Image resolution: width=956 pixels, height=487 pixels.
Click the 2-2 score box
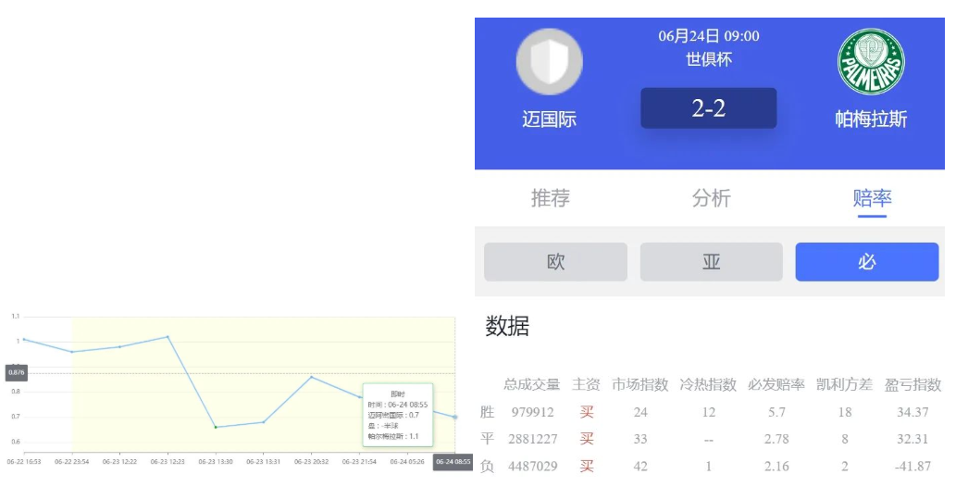(x=708, y=108)
